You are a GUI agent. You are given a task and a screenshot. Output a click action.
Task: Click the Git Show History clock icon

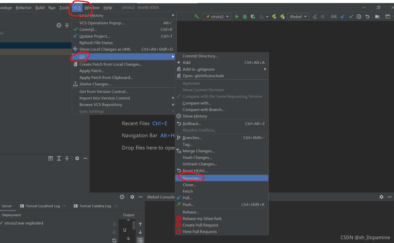coord(359,17)
